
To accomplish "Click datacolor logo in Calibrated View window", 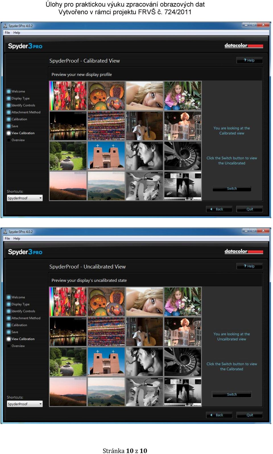I will pos(244,46).
